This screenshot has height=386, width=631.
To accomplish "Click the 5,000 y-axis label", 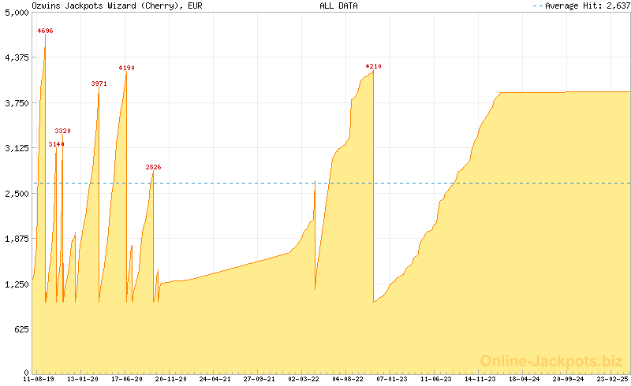I will [x=14, y=13].
